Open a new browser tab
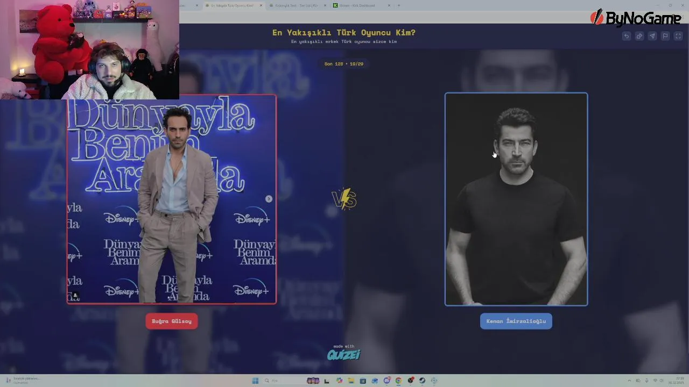Viewport: 689px width, 387px height. [x=398, y=5]
